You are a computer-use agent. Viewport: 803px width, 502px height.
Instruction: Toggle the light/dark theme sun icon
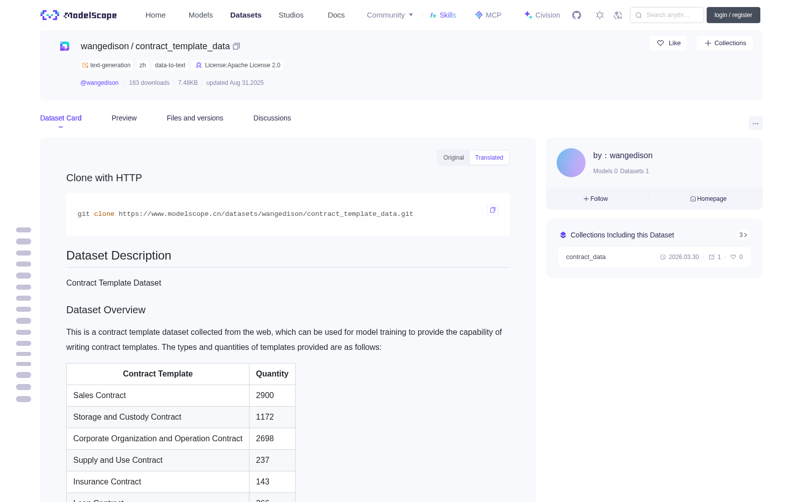pyautogui.click(x=600, y=15)
